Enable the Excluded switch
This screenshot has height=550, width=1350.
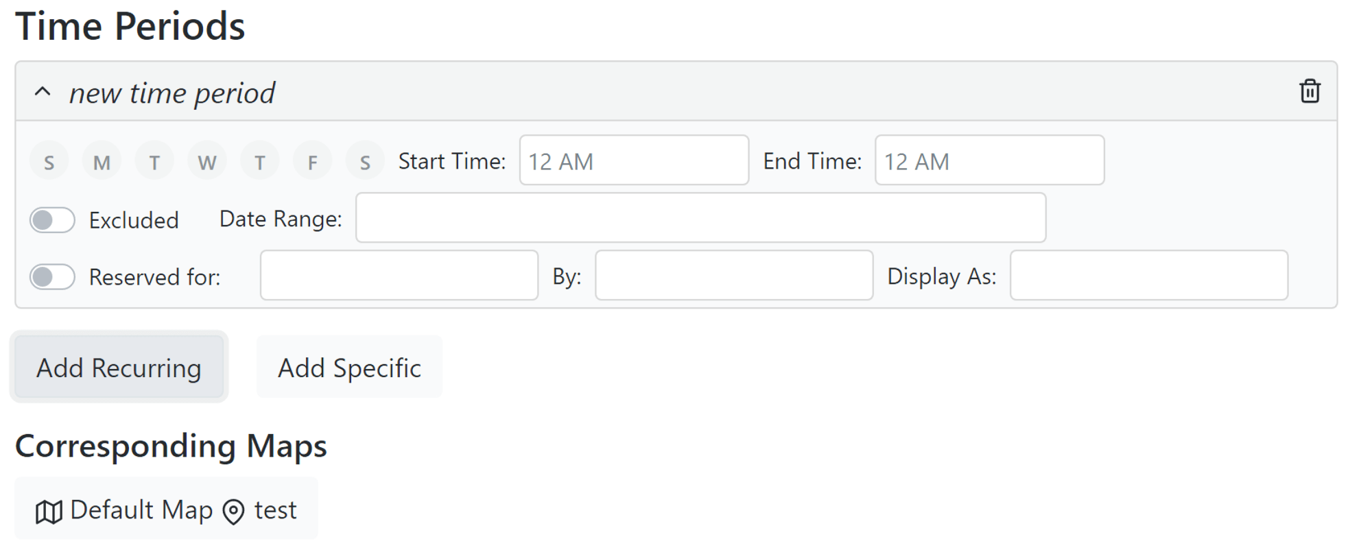pyautogui.click(x=52, y=220)
